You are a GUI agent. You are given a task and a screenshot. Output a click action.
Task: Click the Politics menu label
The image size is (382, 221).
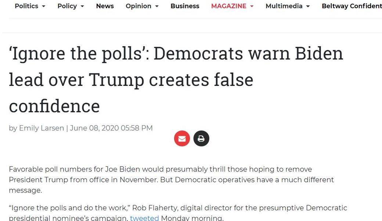(x=26, y=6)
